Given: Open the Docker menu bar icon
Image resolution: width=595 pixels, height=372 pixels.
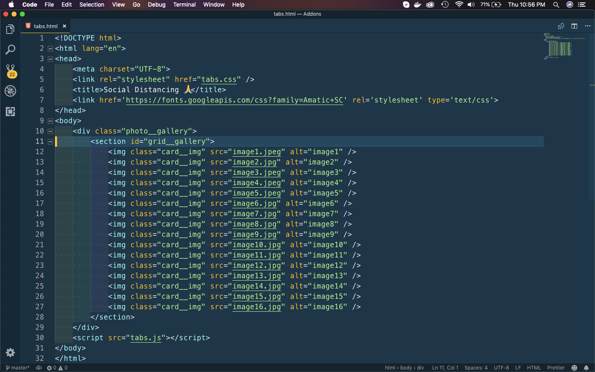Looking at the screenshot, I should (418, 5).
